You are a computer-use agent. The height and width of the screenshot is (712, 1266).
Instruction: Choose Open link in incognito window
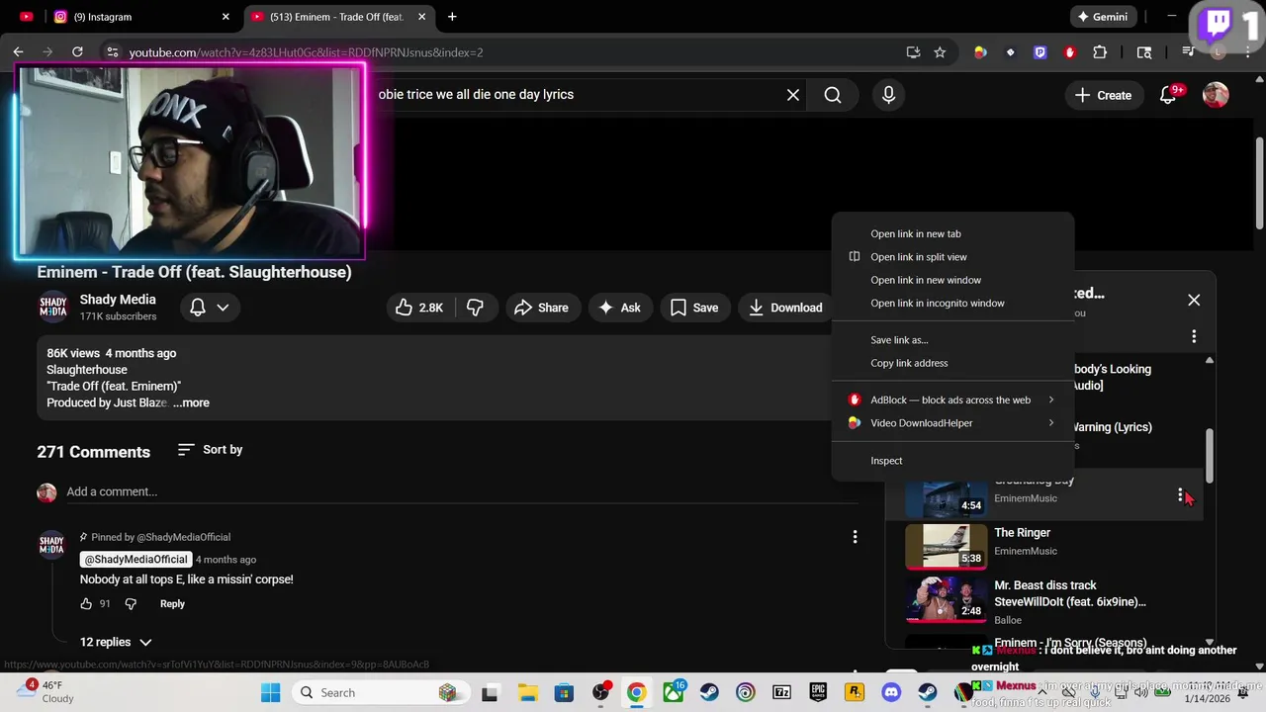(x=952, y=304)
